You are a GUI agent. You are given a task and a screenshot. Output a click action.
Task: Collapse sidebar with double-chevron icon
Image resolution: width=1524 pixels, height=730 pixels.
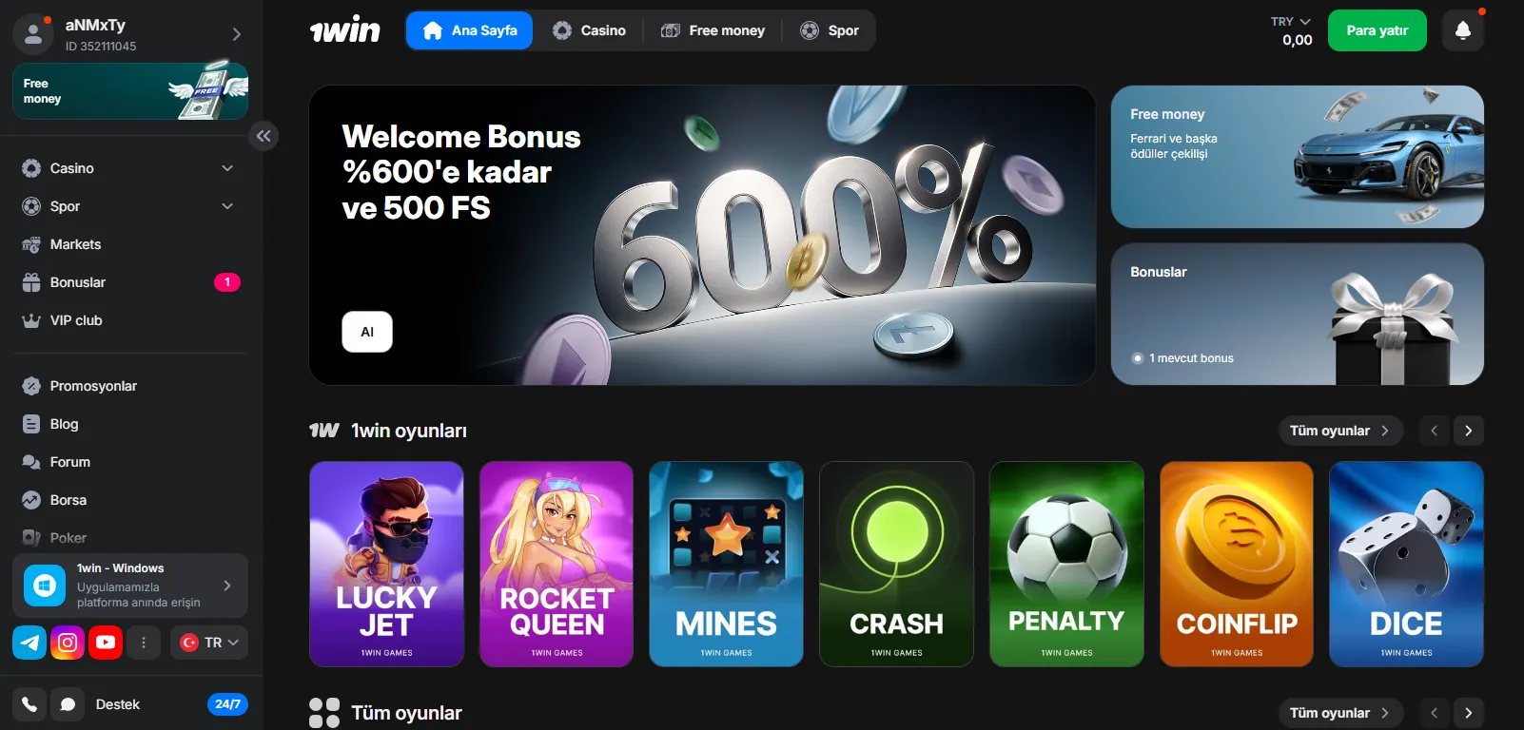click(x=264, y=136)
